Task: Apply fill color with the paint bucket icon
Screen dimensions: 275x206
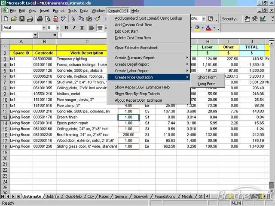Action: coord(197,27)
